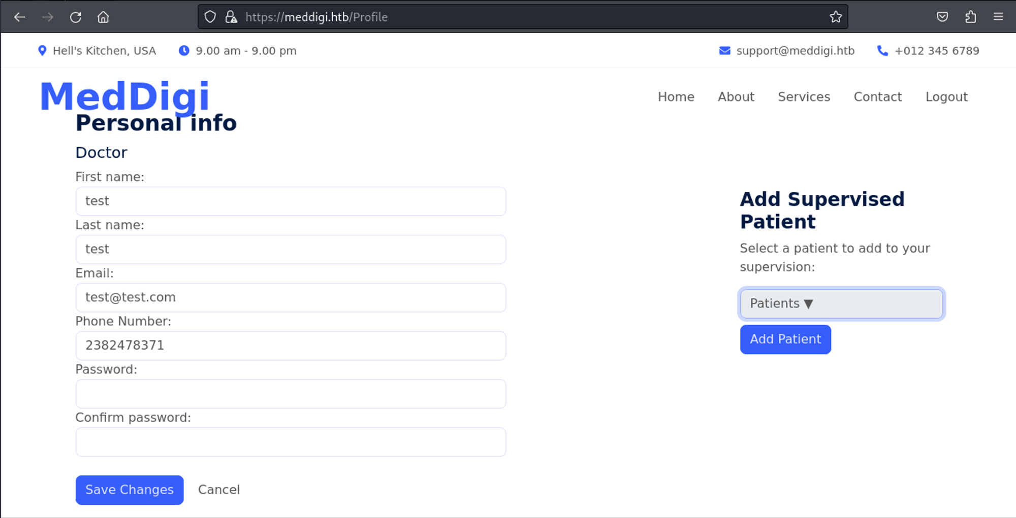Go to the About page

click(x=736, y=97)
